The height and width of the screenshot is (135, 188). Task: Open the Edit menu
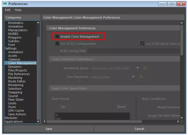pyautogui.click(x=8, y=10)
